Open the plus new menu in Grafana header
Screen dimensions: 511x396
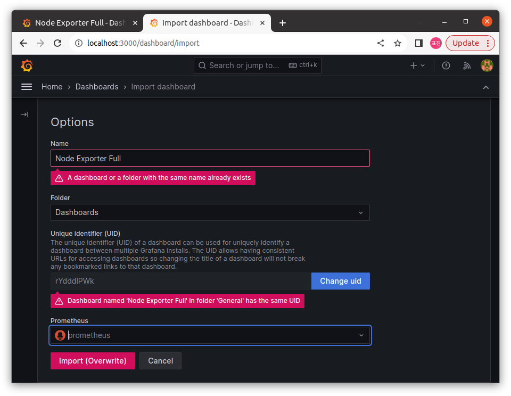(417, 65)
